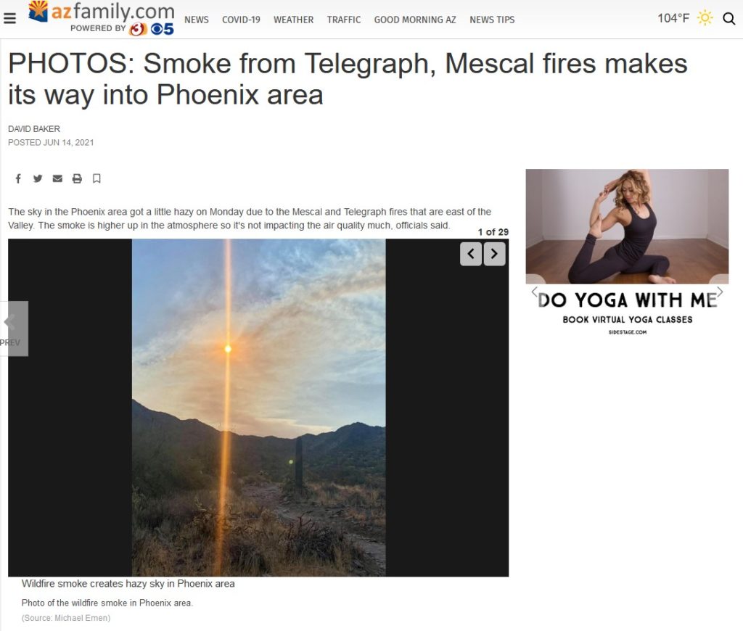Share article on Facebook
Viewport: 743px width, 631px height.
[18, 178]
